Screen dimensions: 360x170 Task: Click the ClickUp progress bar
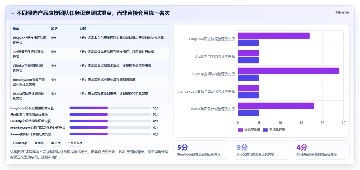pyautogui.click(x=110, y=121)
